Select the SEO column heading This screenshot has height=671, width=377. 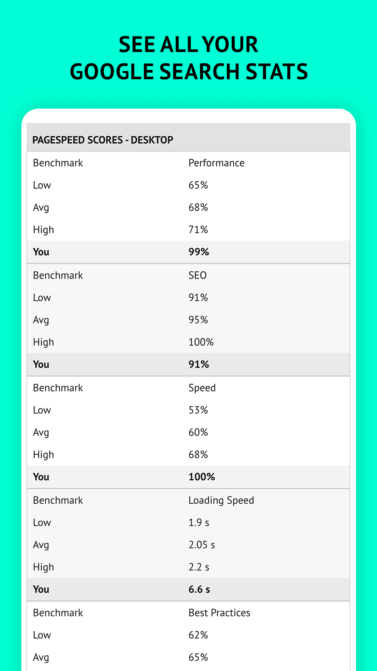click(197, 275)
